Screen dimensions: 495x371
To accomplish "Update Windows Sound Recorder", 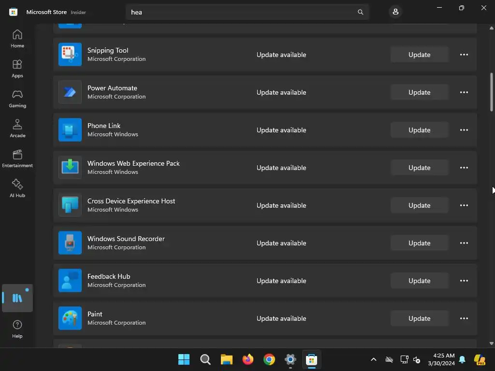I will coord(419,243).
